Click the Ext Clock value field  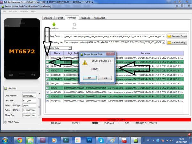[29, 100]
